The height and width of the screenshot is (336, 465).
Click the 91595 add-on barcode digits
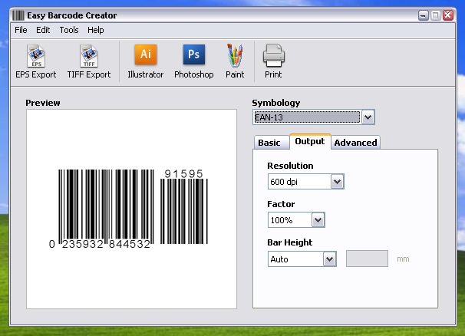pyautogui.click(x=184, y=174)
